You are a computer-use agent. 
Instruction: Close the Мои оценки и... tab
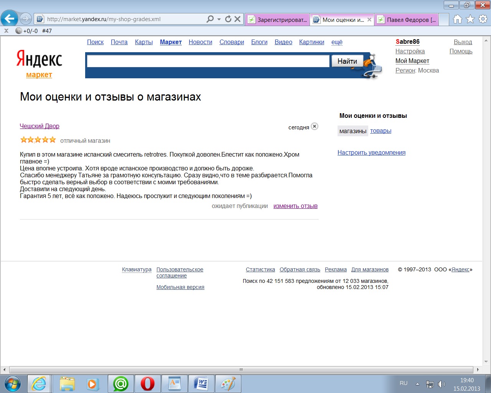369,20
